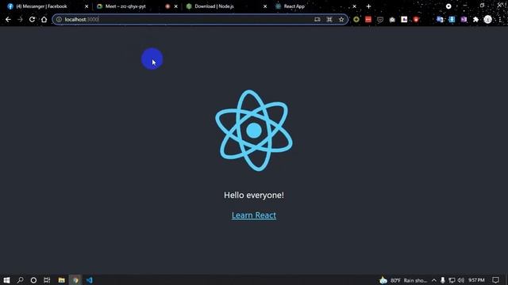Open the clock showing 9:57 PM
This screenshot has width=508, height=285.
[x=476, y=280]
